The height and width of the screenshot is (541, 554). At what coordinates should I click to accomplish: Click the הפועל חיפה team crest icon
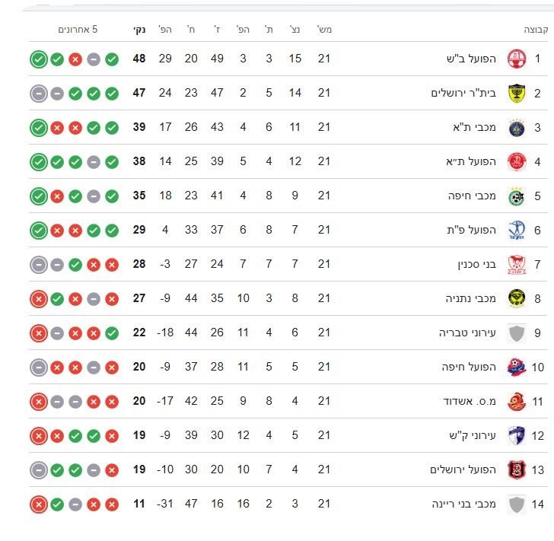[517, 367]
